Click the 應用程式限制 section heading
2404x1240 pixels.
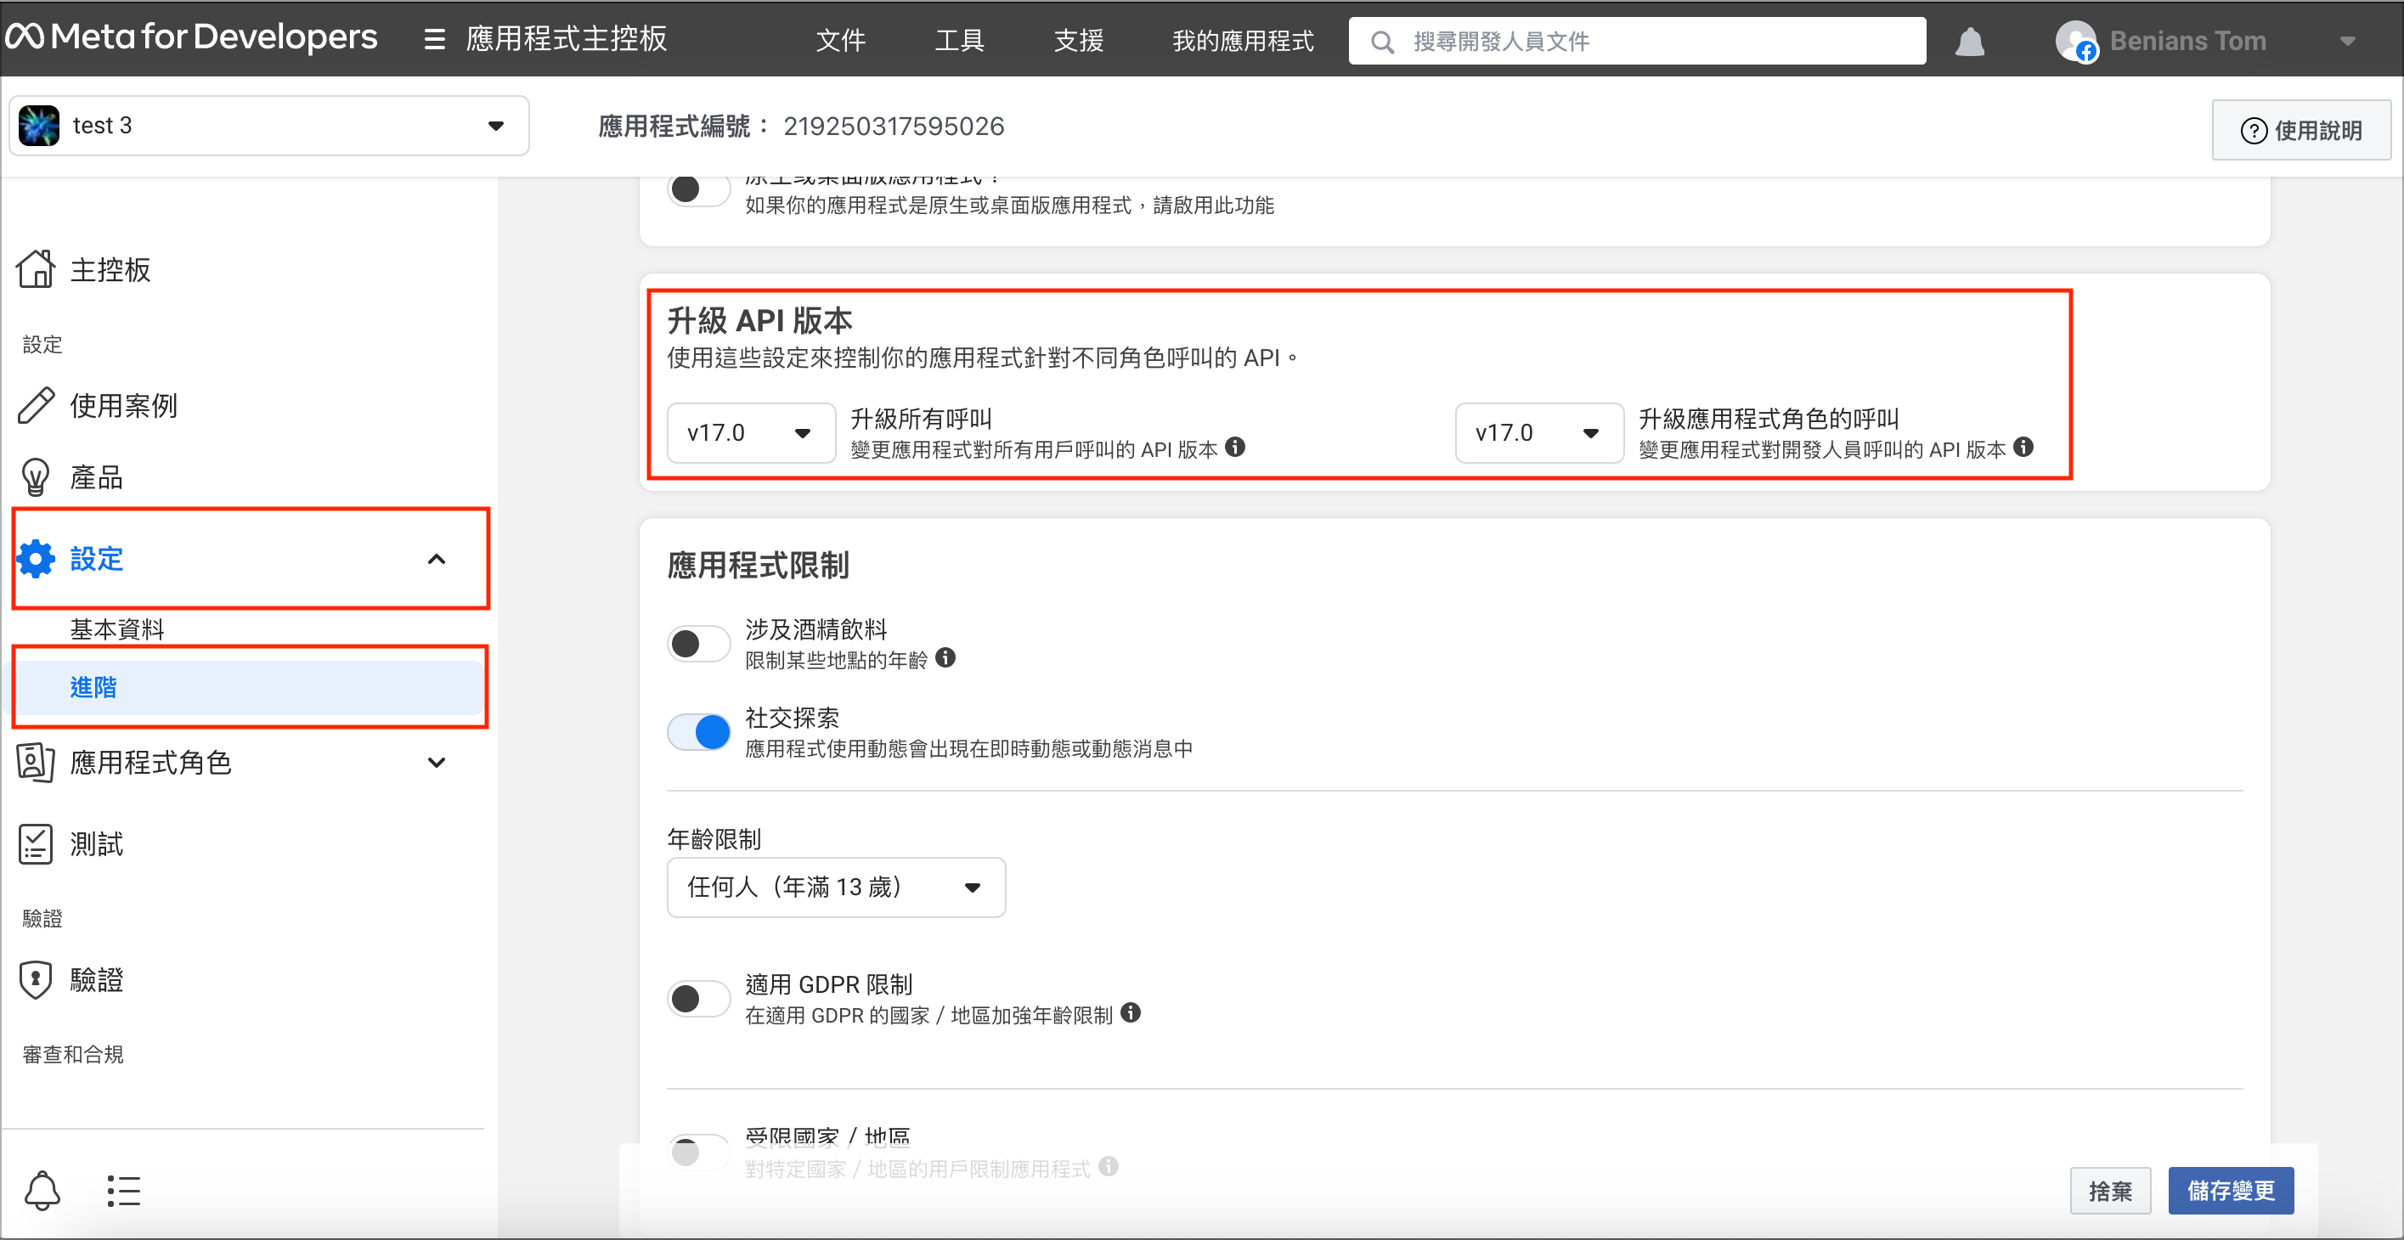(x=758, y=566)
